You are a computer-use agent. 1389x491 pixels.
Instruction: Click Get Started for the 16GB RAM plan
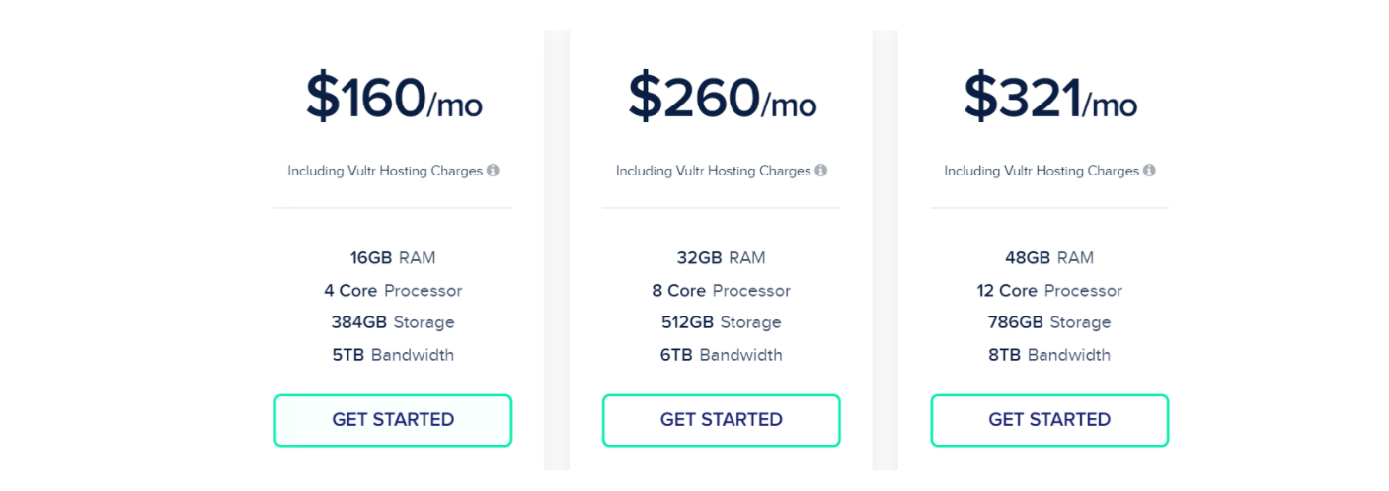(393, 420)
